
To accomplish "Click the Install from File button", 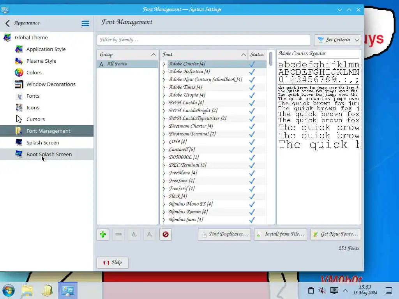I will 281,234.
